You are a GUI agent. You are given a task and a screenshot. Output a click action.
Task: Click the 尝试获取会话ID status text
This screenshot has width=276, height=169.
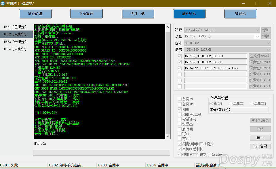click(209, 165)
